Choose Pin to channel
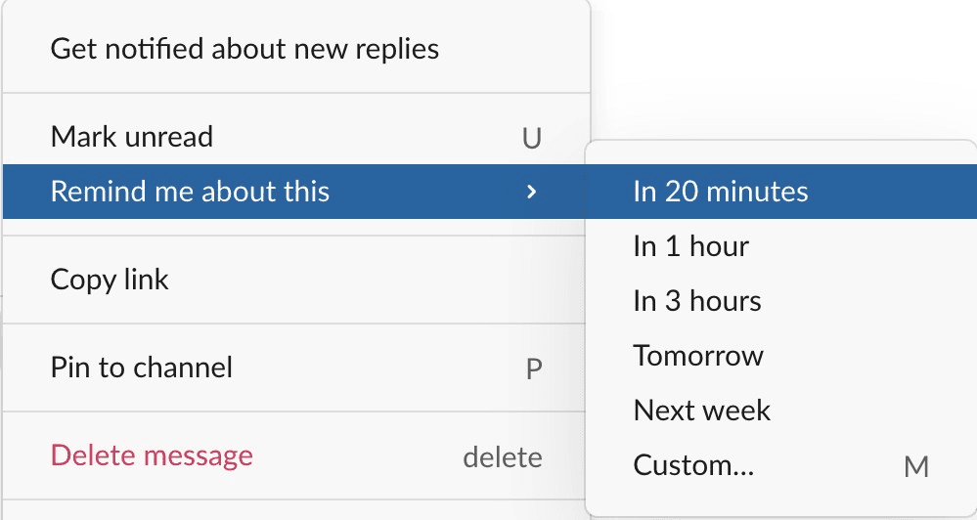The width and height of the screenshot is (977, 520). click(x=296, y=368)
